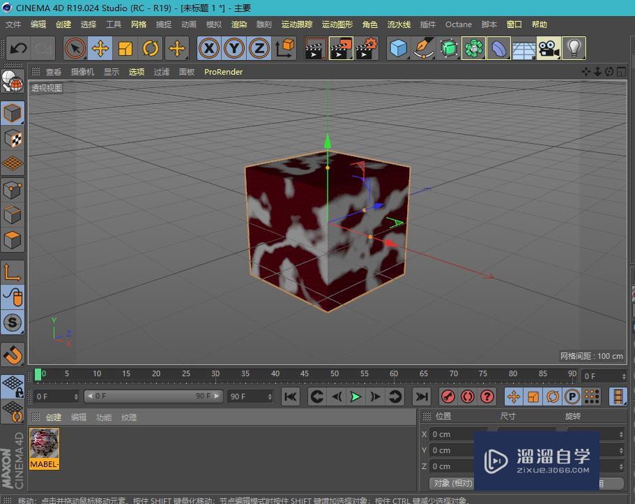This screenshot has width=635, height=504.
Task: Switch to Model mode
Action: 13,113
